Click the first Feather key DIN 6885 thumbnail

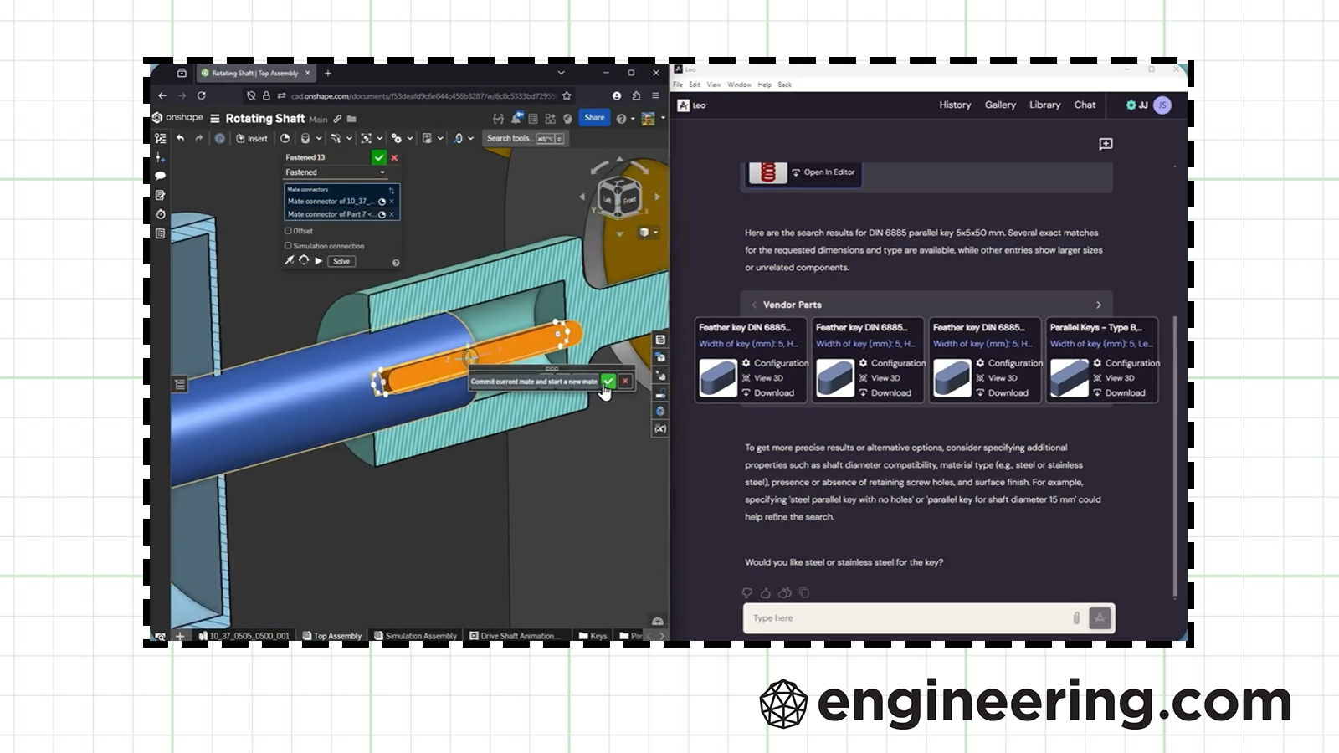pos(717,377)
